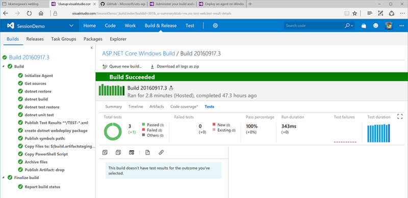Click the Build 20160917.3 link in left pane
This screenshot has width=408, height=198.
point(29,58)
